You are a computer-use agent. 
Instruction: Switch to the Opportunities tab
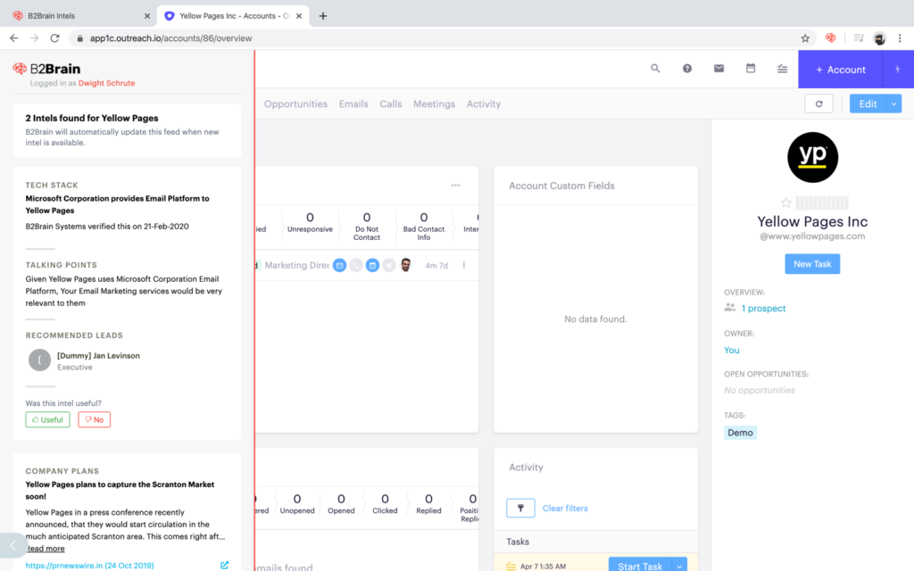pyautogui.click(x=295, y=103)
